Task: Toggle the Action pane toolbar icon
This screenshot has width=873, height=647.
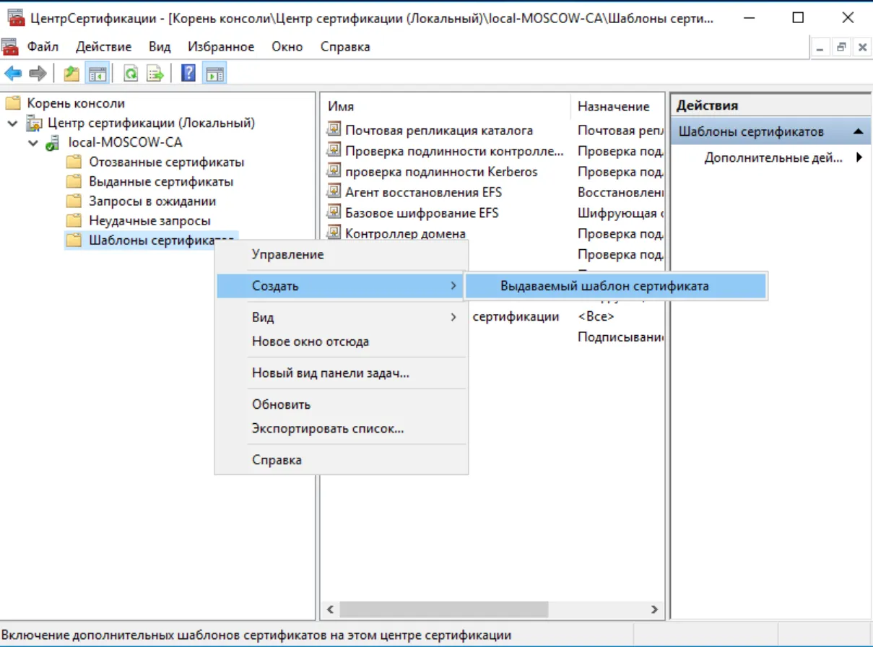Action: pyautogui.click(x=214, y=73)
